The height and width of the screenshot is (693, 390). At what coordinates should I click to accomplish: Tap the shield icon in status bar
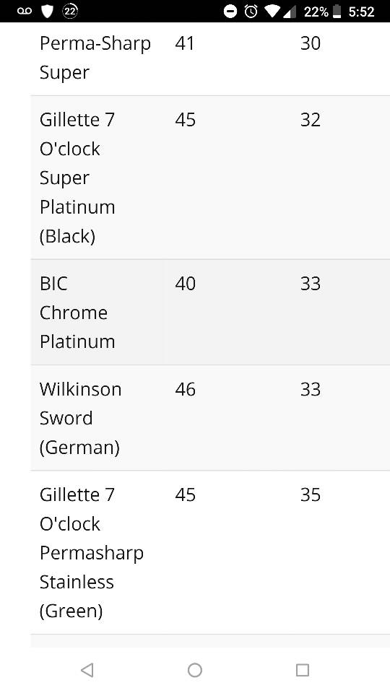(x=48, y=11)
